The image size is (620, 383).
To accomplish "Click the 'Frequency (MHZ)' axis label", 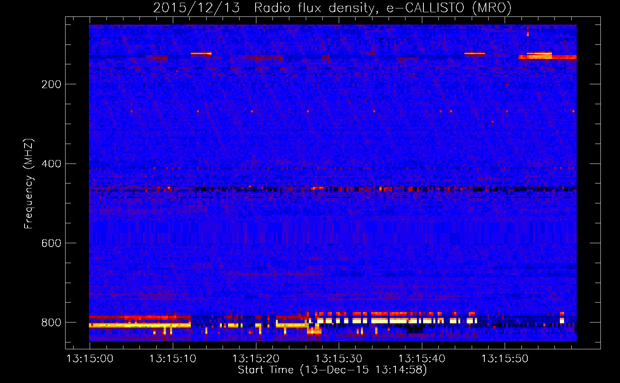I will pyautogui.click(x=29, y=184).
